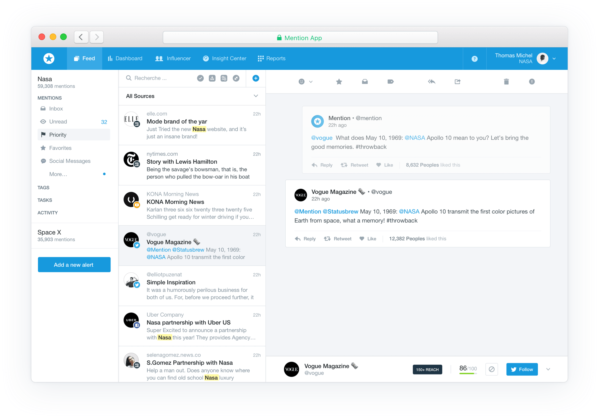Open Social Messages
The width and height of the screenshot is (599, 418).
point(74,161)
